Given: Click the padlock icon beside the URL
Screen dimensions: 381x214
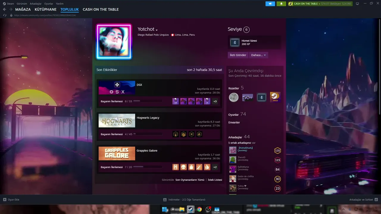Looking at the screenshot, I should [x=11, y=15].
